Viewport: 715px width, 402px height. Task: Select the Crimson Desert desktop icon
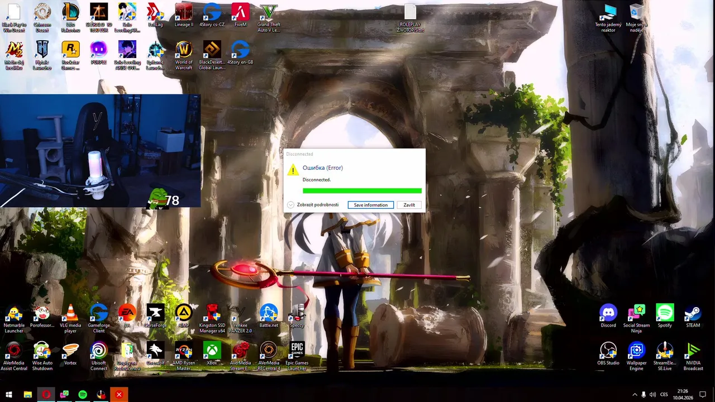coord(42,18)
